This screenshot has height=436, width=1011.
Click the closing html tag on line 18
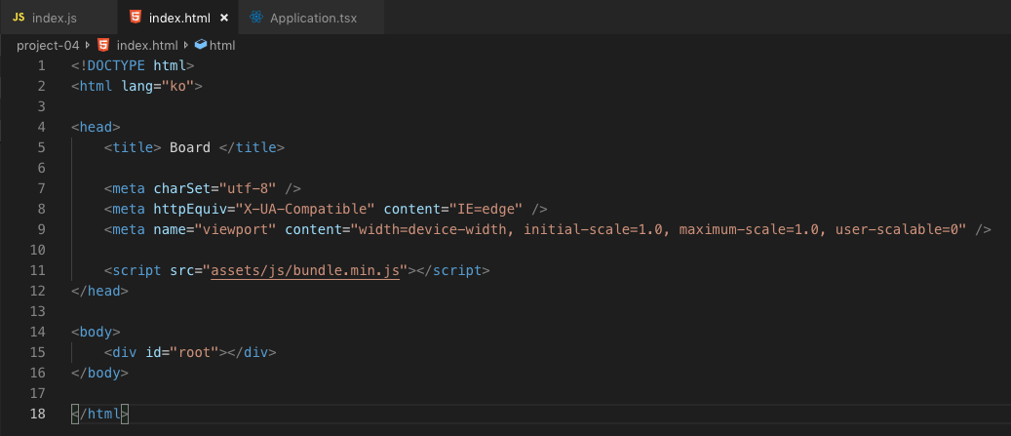click(x=100, y=414)
